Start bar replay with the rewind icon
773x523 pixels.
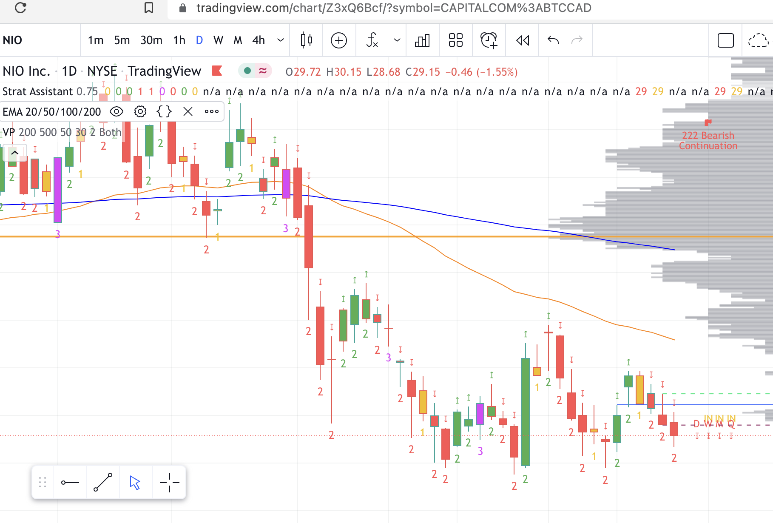(x=523, y=40)
